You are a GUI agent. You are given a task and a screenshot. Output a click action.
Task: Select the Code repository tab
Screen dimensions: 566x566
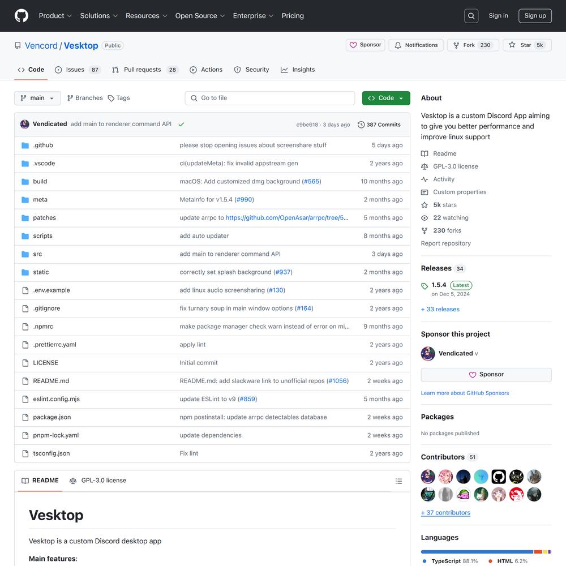(x=31, y=70)
